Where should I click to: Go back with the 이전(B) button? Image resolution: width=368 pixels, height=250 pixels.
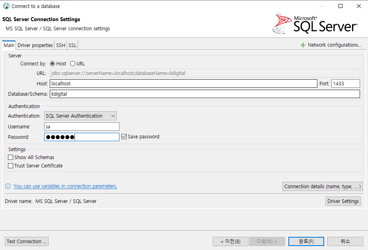tap(231, 241)
